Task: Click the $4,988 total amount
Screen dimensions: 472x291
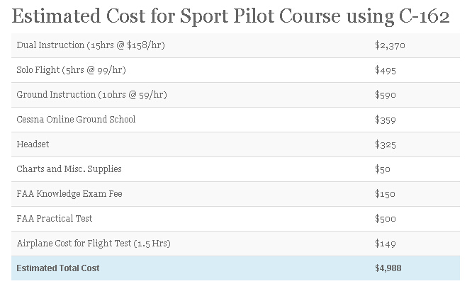Action: [388, 268]
